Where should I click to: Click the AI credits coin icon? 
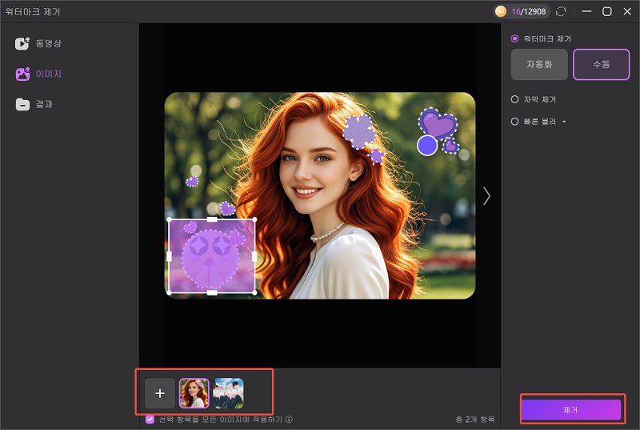click(x=502, y=11)
